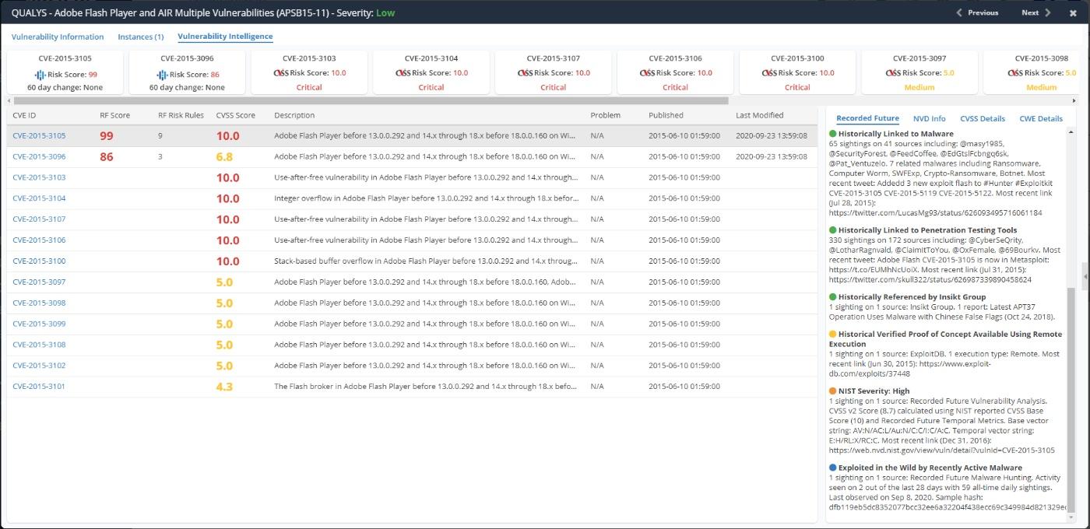Screen dimensions: 1090x529
Task: Click the Recorded Future panel vertical scrollbar
Action: pos(1070,400)
